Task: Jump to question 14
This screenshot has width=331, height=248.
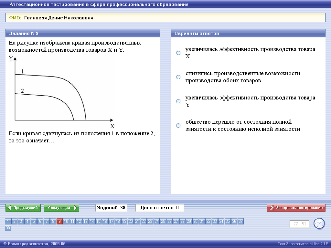Action: [x=92, y=222]
